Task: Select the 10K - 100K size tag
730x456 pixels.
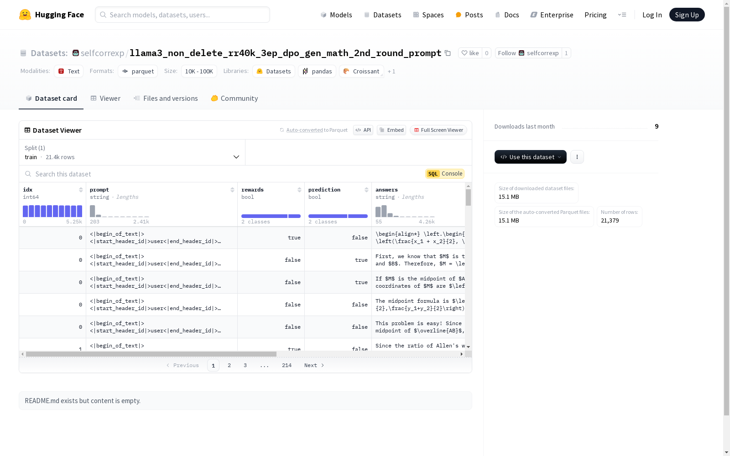Action: [x=199, y=71]
